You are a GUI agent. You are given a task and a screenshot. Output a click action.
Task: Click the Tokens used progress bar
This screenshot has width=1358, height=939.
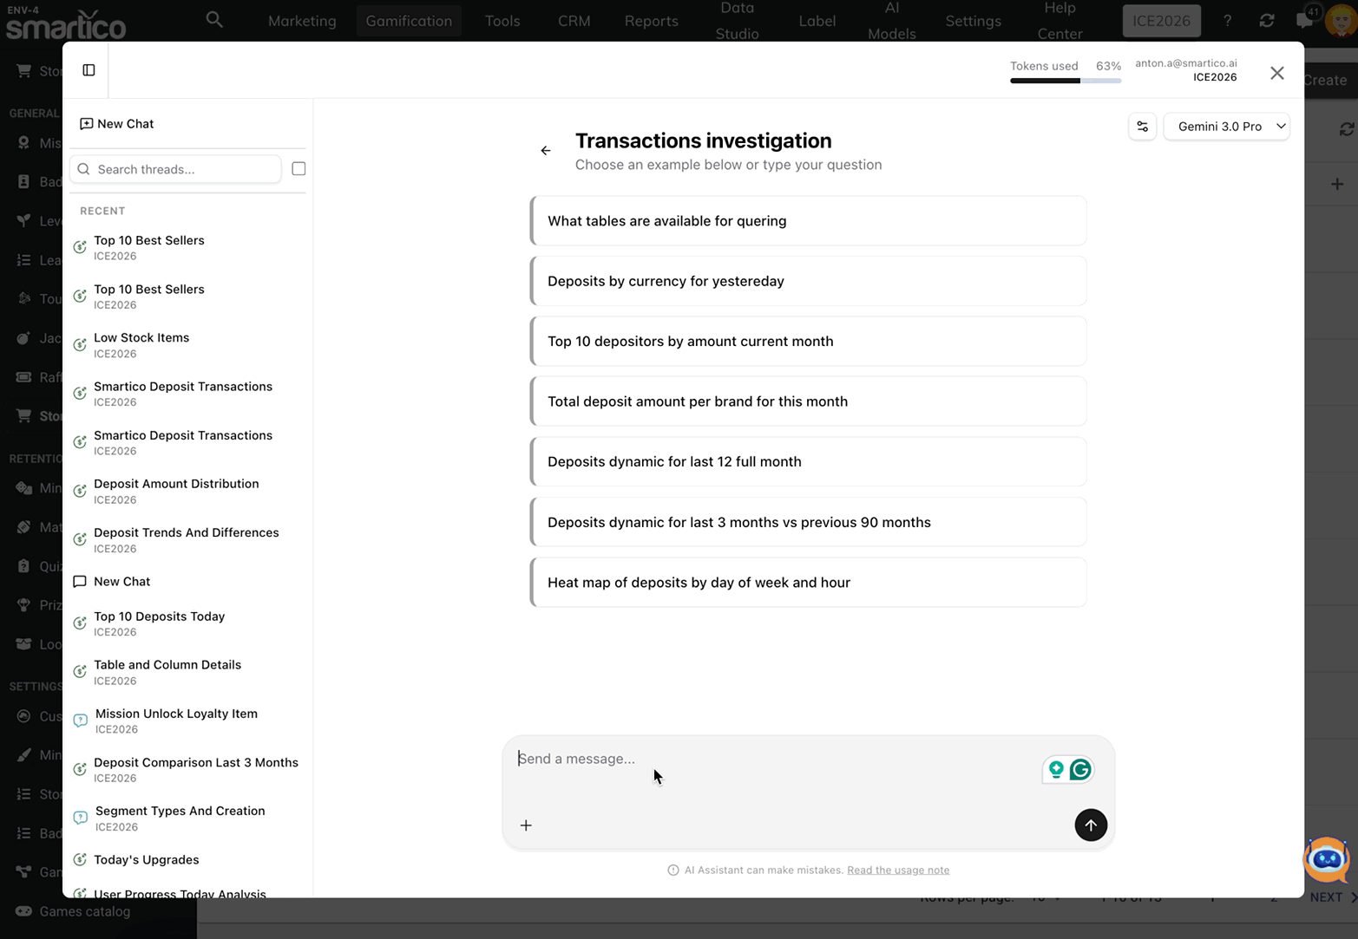(1065, 81)
